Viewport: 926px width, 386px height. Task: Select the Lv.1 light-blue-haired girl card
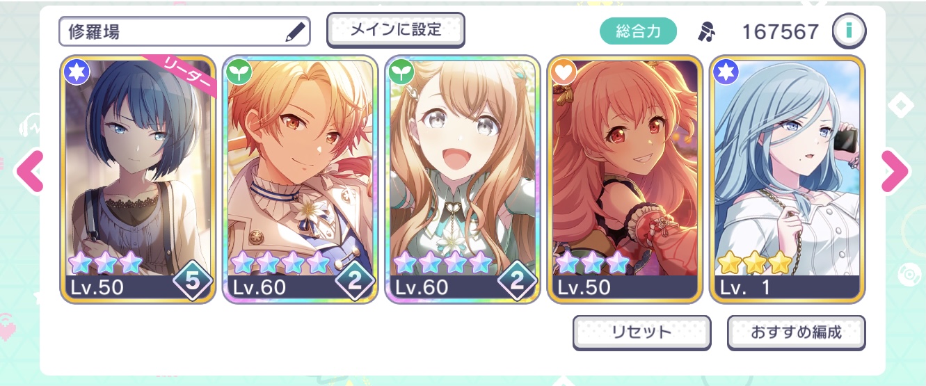pos(788,179)
